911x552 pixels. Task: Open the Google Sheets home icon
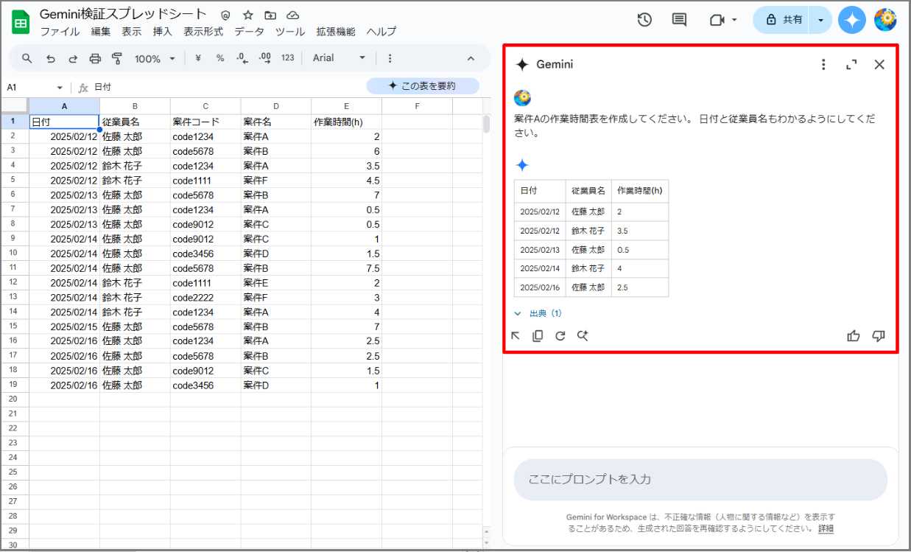[21, 22]
